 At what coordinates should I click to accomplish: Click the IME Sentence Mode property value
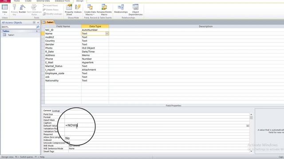tap(159, 148)
